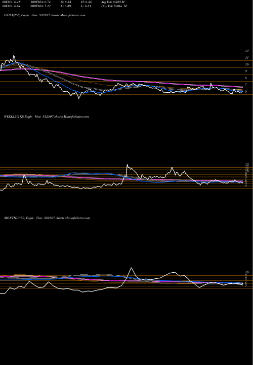The height and width of the screenshot is (365, 253).
Task: Click the open price O value
Action: [66, 2]
